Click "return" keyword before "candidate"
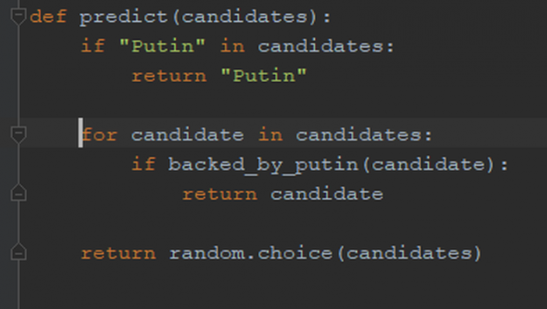The height and width of the screenshot is (309, 547). 220,194
